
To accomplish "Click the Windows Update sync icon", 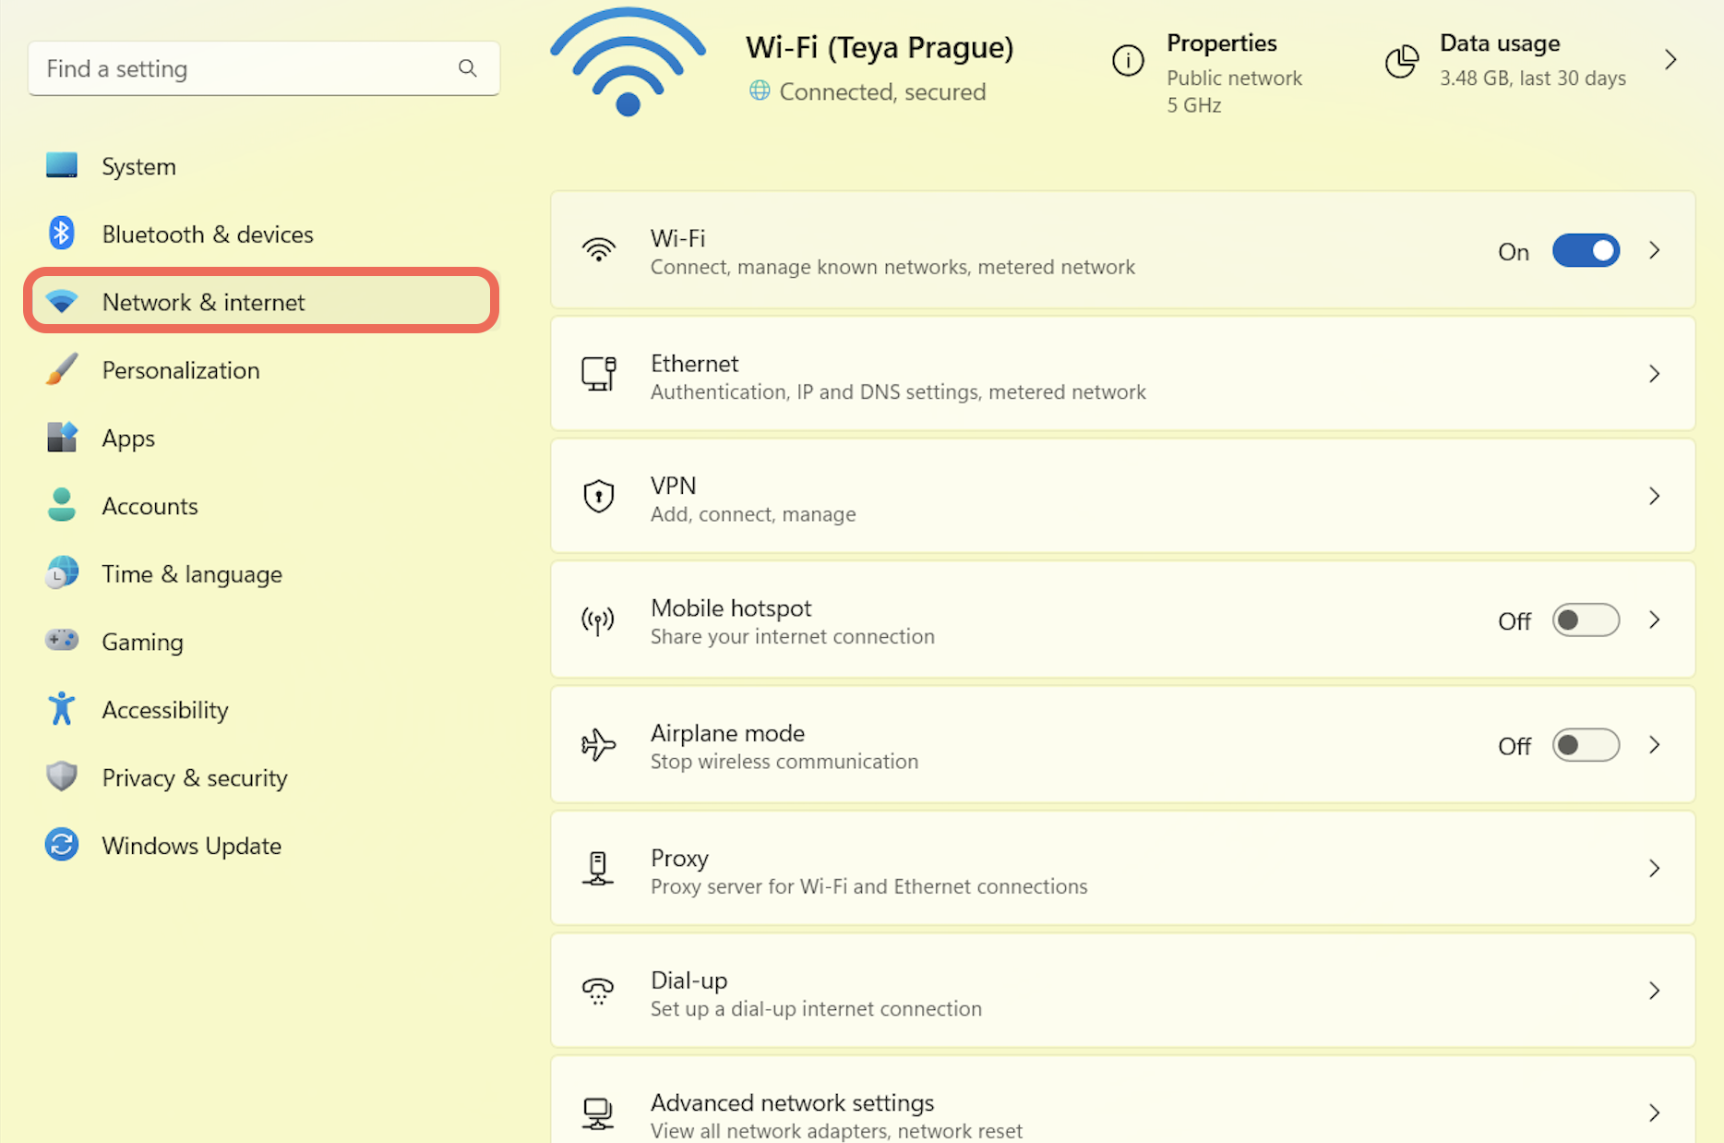I will point(62,845).
